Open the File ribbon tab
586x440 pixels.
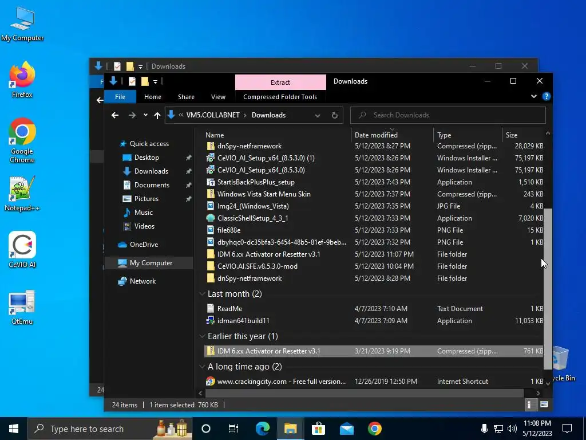[120, 96]
